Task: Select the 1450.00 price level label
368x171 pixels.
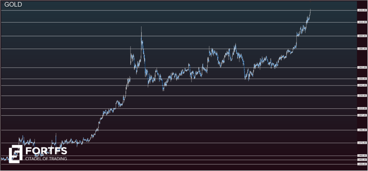Action: [362, 164]
